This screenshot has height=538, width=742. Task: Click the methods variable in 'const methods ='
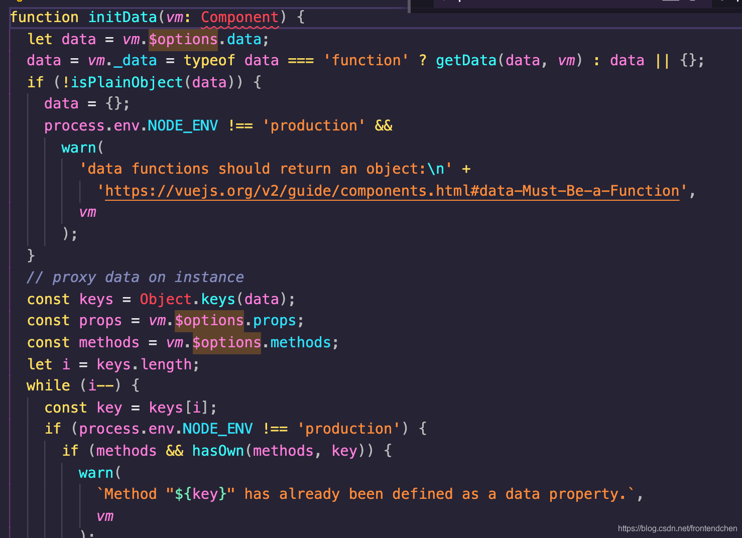(x=109, y=342)
